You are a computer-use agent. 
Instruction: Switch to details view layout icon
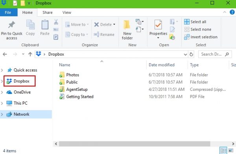click(x=223, y=150)
